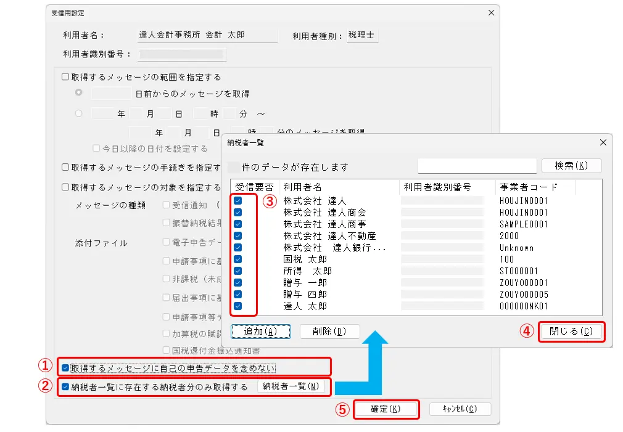Image resolution: width=623 pixels, height=432 pixels.
Task: Toggle 納税者一覧に存在する納税者分のみ取得する checkbox
Action: (65, 387)
